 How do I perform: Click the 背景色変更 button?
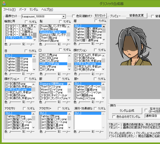coord(136,16)
